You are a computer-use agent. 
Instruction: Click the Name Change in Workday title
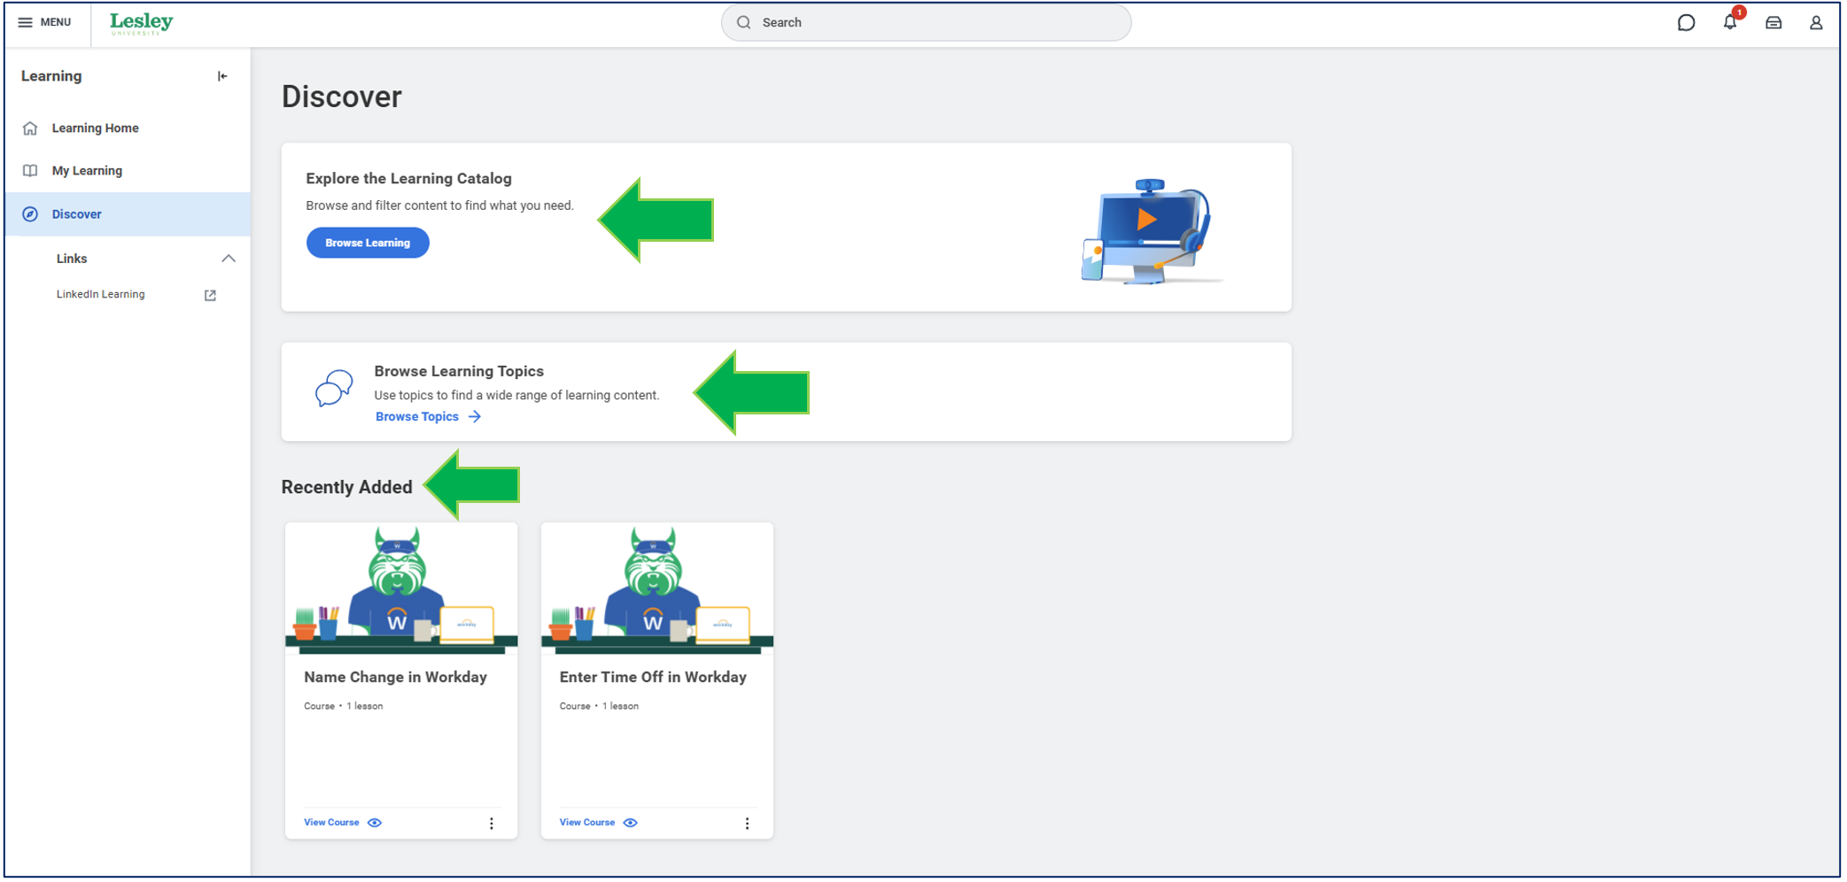click(396, 677)
